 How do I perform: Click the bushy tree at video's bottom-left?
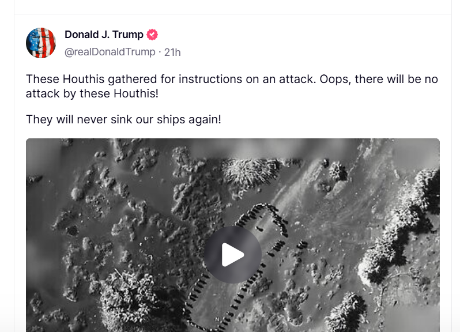coord(129,302)
